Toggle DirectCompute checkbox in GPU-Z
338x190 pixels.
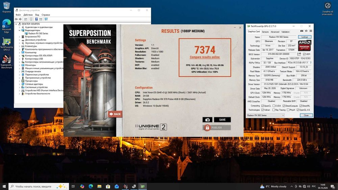point(284,106)
